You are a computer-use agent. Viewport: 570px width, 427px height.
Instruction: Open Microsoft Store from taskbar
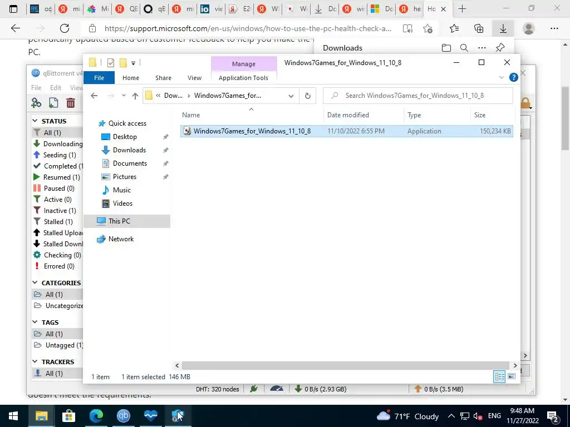[68, 416]
